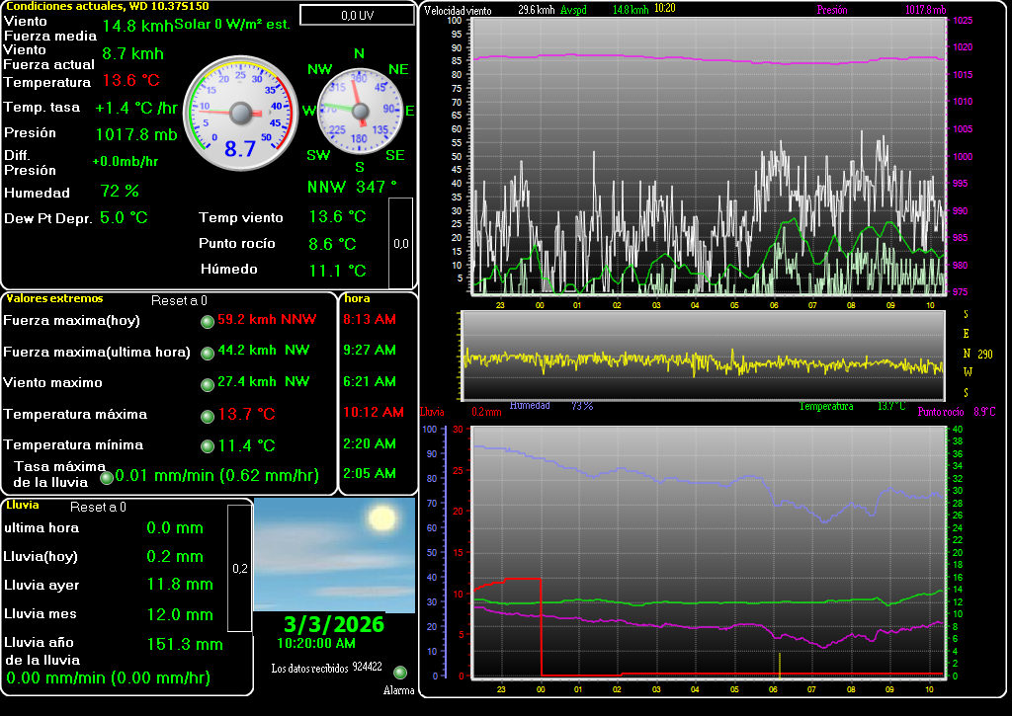
Task: Click the LED beside Temperatura máxima
Action: click(x=208, y=416)
